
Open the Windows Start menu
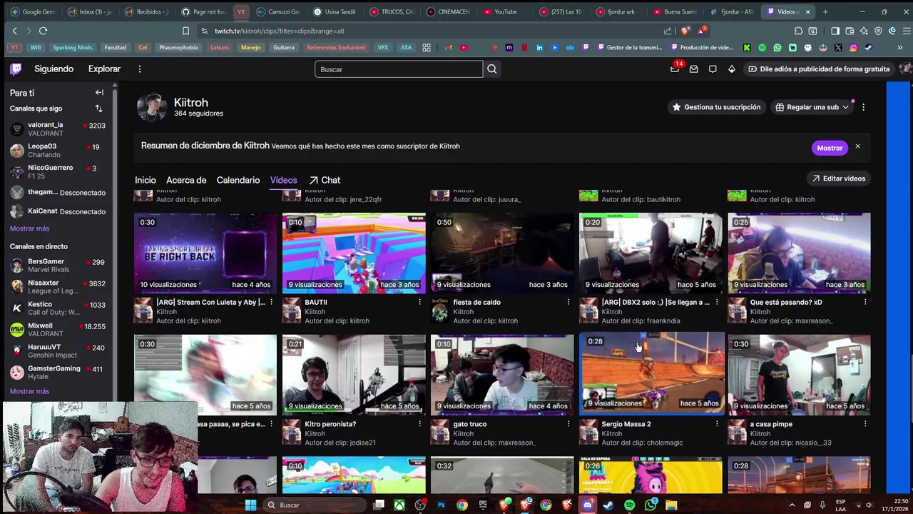tap(250, 505)
